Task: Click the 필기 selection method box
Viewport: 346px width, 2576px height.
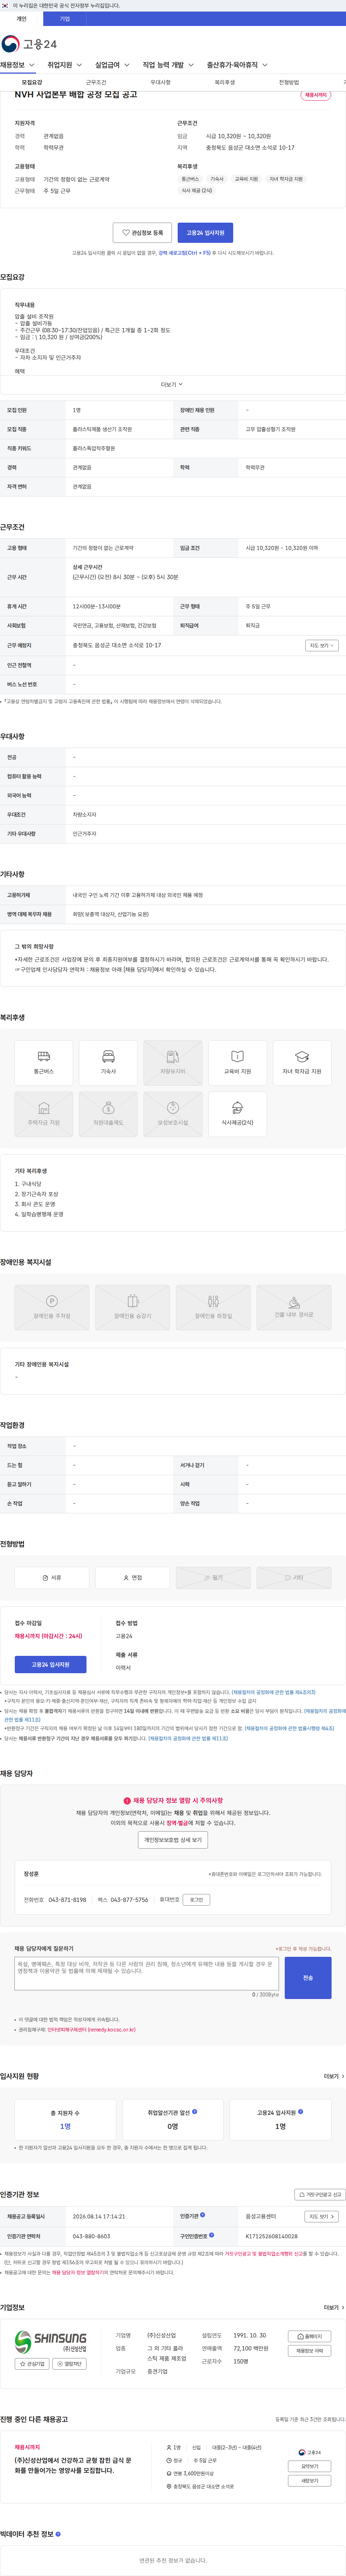Action: 213,1578
